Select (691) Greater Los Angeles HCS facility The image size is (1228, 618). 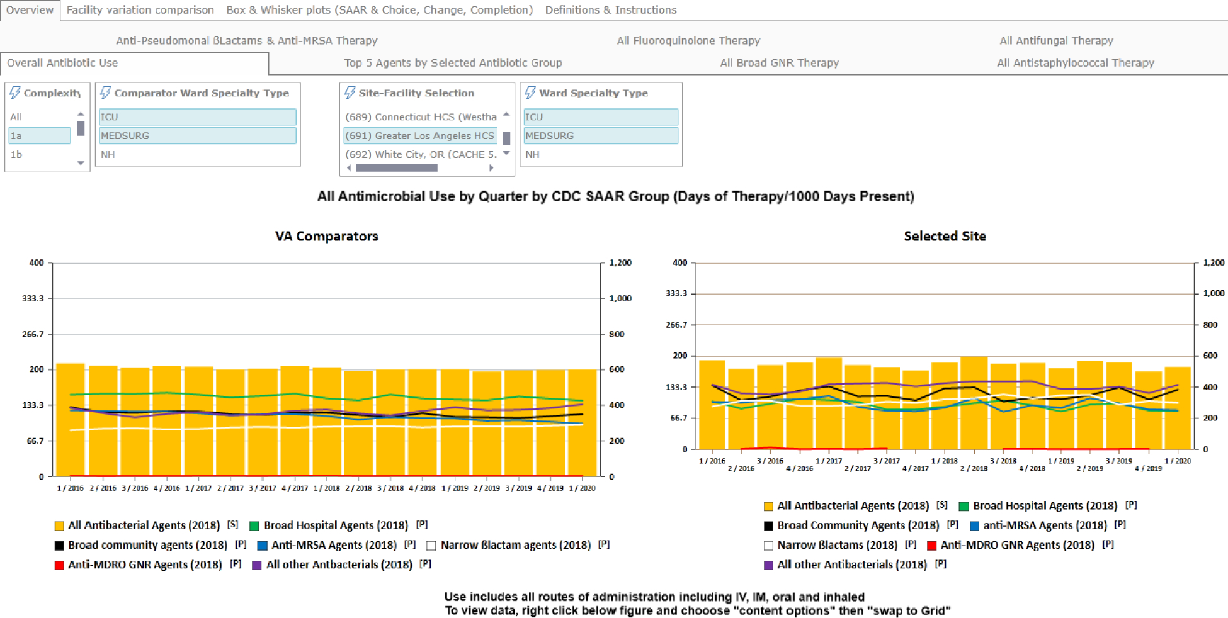coord(421,136)
